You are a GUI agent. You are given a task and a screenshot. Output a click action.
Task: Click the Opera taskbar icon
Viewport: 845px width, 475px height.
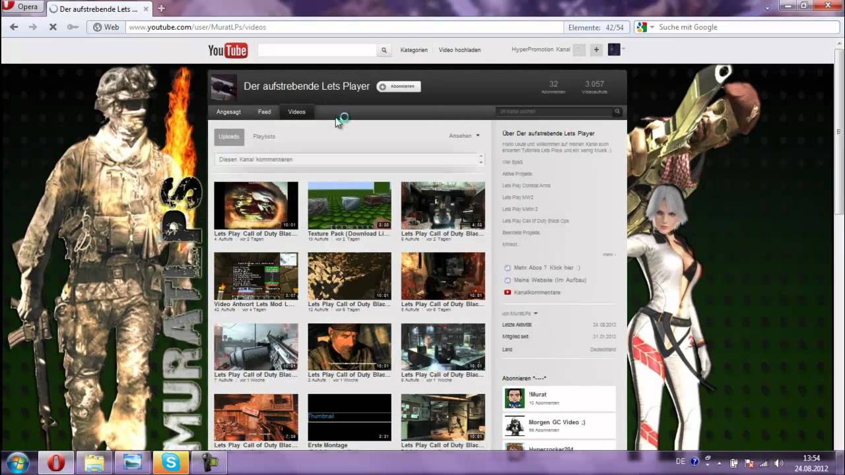click(x=55, y=463)
